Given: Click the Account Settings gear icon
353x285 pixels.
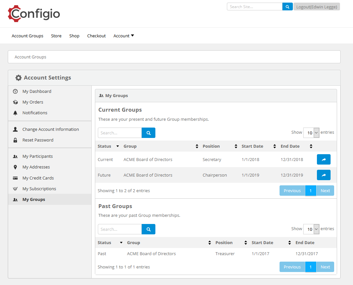Looking at the screenshot, I should coord(19,78).
